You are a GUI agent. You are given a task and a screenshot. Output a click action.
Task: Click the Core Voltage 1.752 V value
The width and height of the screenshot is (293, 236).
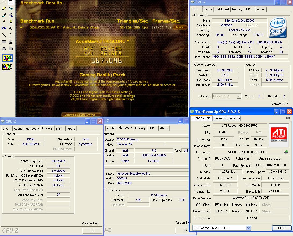tap(258, 35)
